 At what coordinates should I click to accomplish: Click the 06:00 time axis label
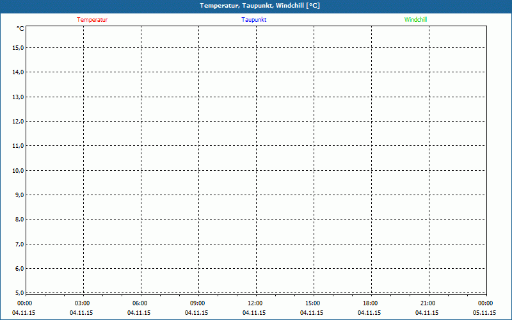(140, 303)
